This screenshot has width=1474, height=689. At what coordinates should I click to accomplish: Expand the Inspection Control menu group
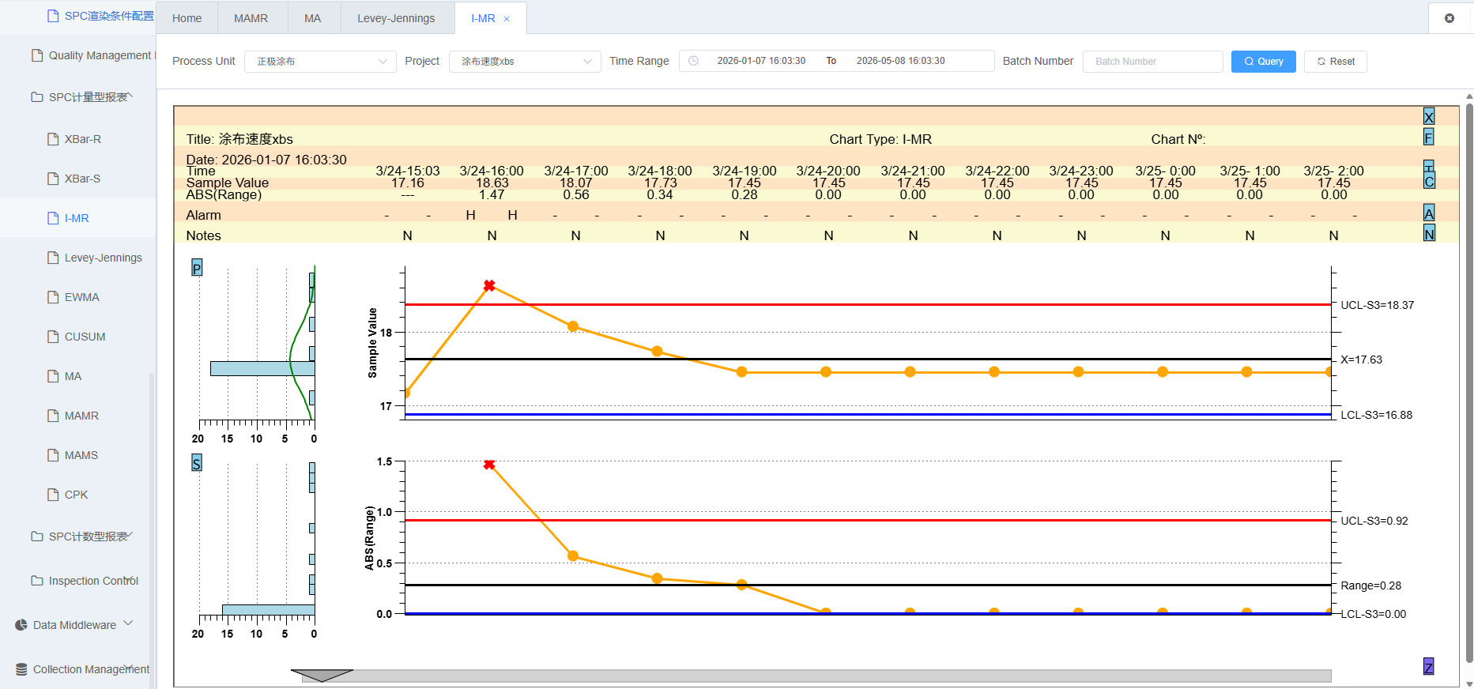pos(79,581)
